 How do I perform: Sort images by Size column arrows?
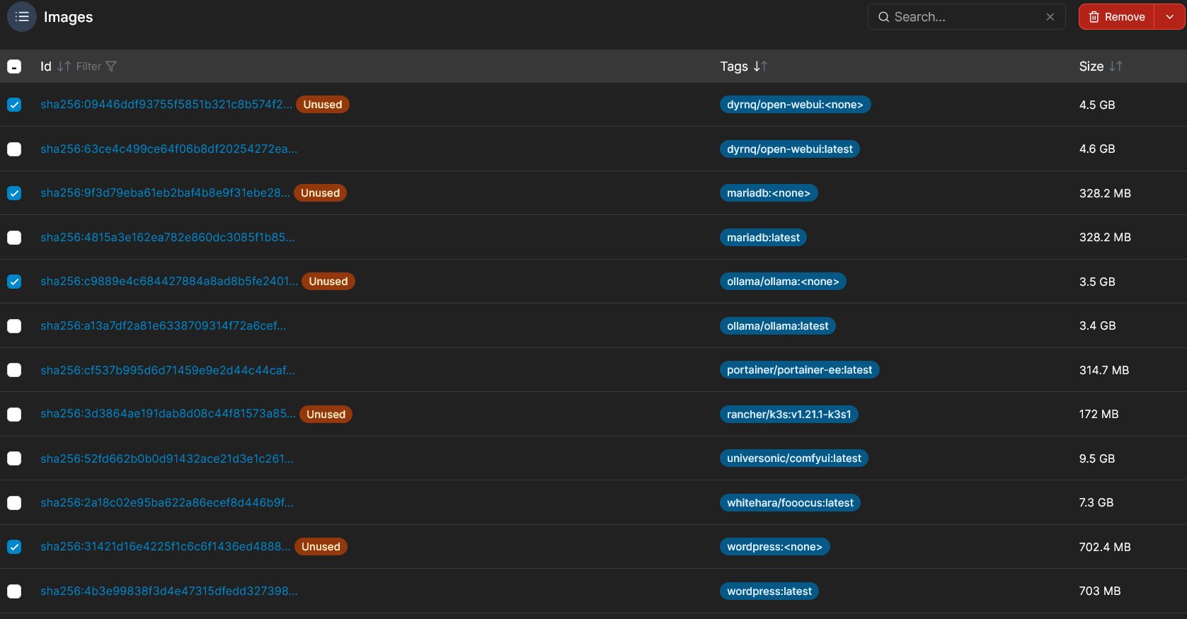point(1116,66)
